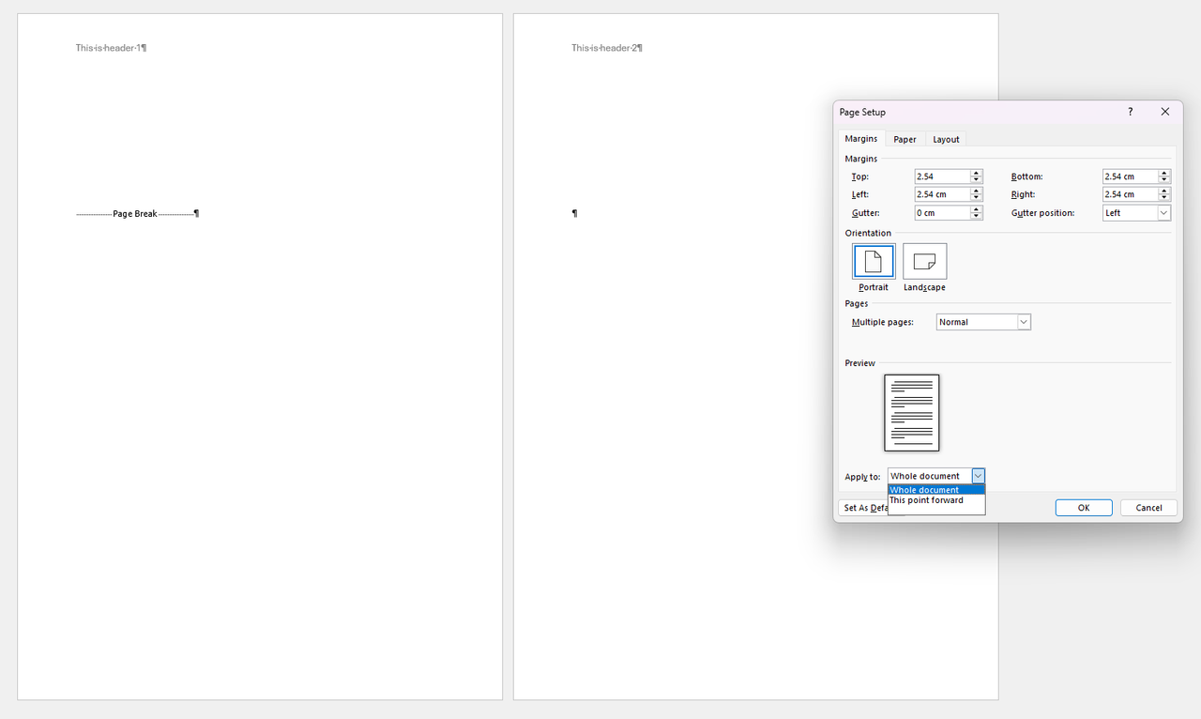Click the Bottom margin input field

pos(1130,176)
